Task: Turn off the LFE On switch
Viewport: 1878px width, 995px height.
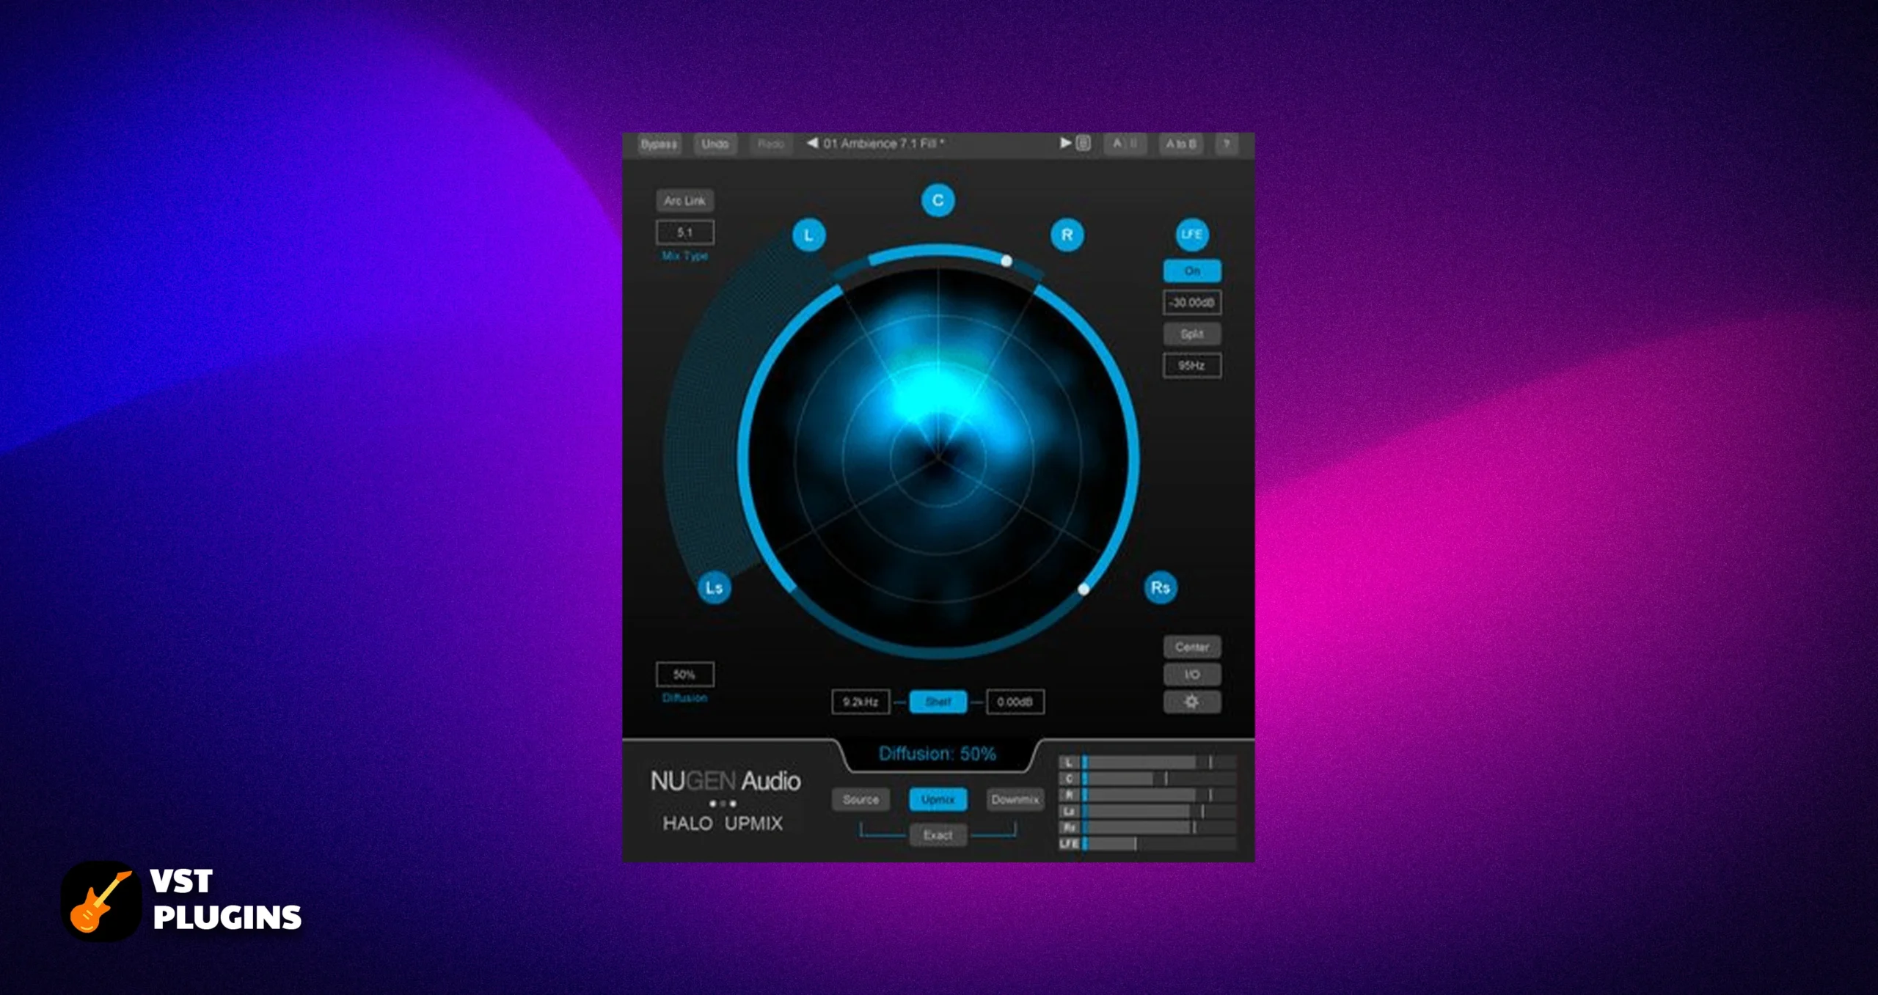Action: tap(1192, 271)
